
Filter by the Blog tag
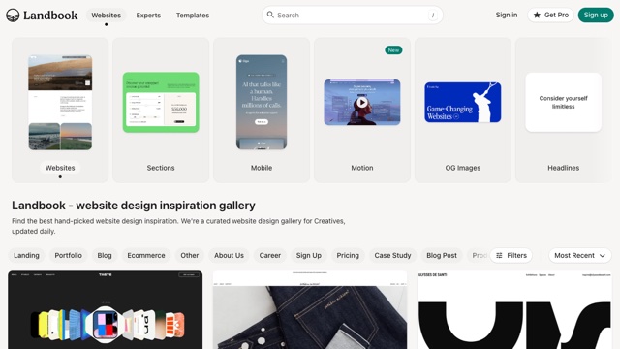point(105,256)
